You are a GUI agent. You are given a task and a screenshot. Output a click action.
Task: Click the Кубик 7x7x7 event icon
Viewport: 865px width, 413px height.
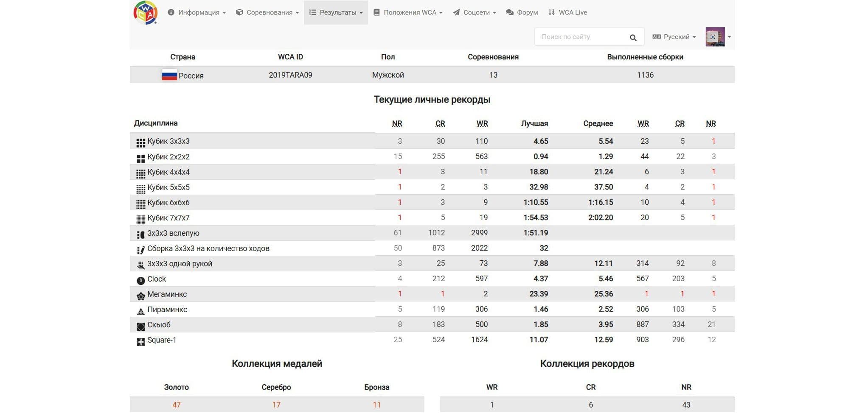[140, 220]
